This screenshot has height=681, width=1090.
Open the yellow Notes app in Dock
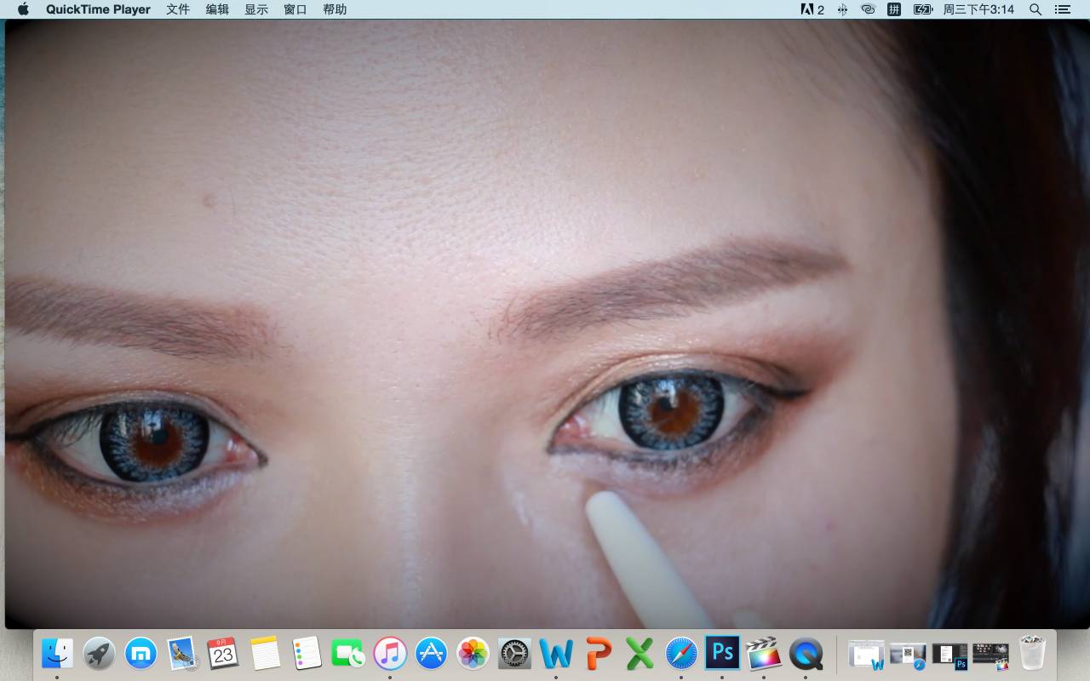[x=265, y=654]
